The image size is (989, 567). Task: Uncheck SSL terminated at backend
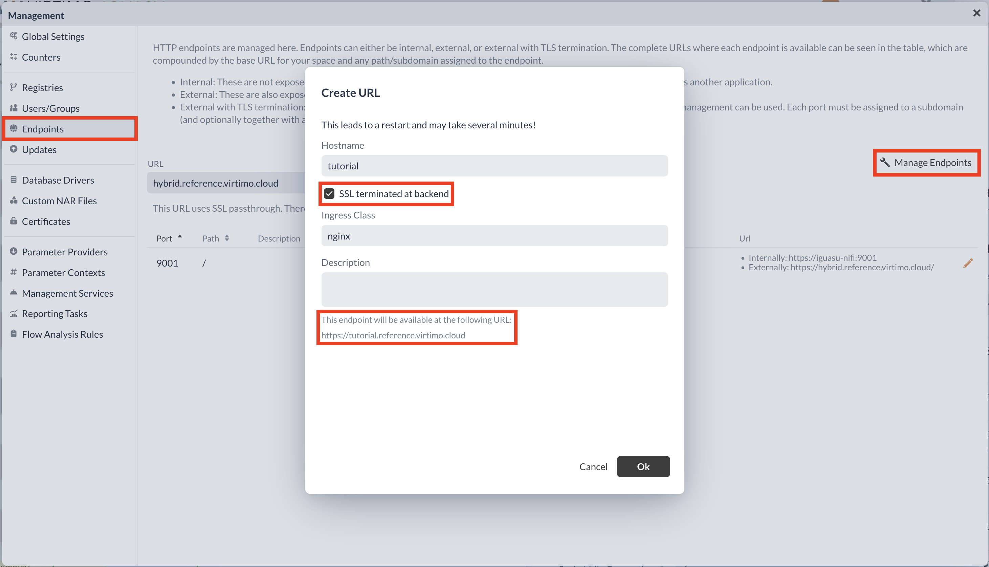[x=330, y=193]
